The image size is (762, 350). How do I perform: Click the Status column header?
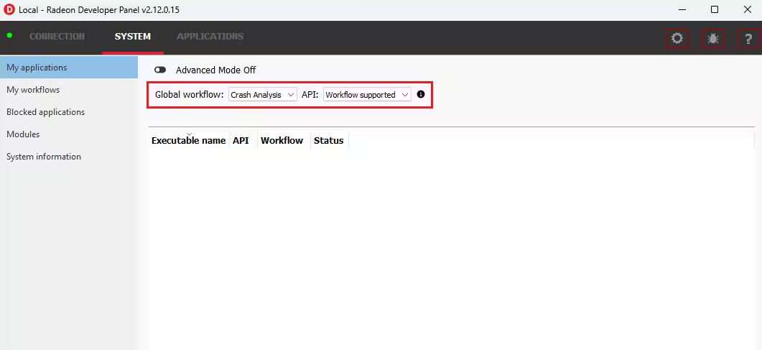click(x=328, y=141)
